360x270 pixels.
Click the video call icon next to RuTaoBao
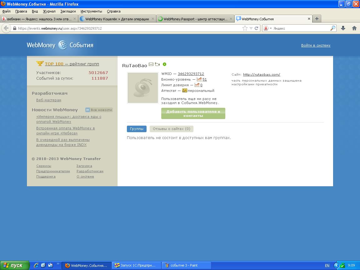click(157, 64)
